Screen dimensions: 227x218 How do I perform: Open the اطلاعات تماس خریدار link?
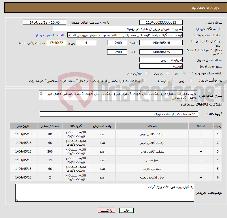(51, 35)
